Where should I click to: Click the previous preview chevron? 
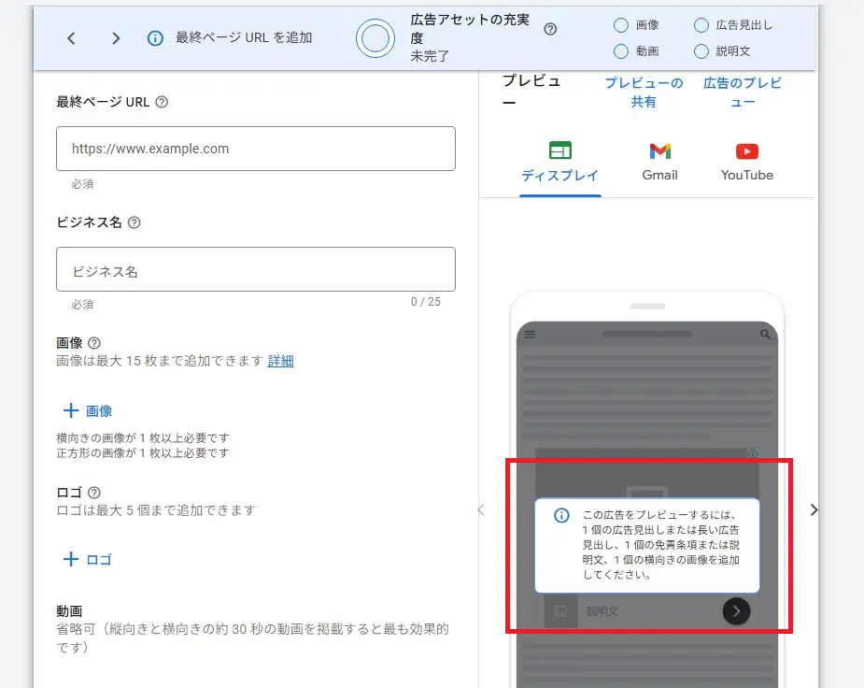pyautogui.click(x=481, y=510)
